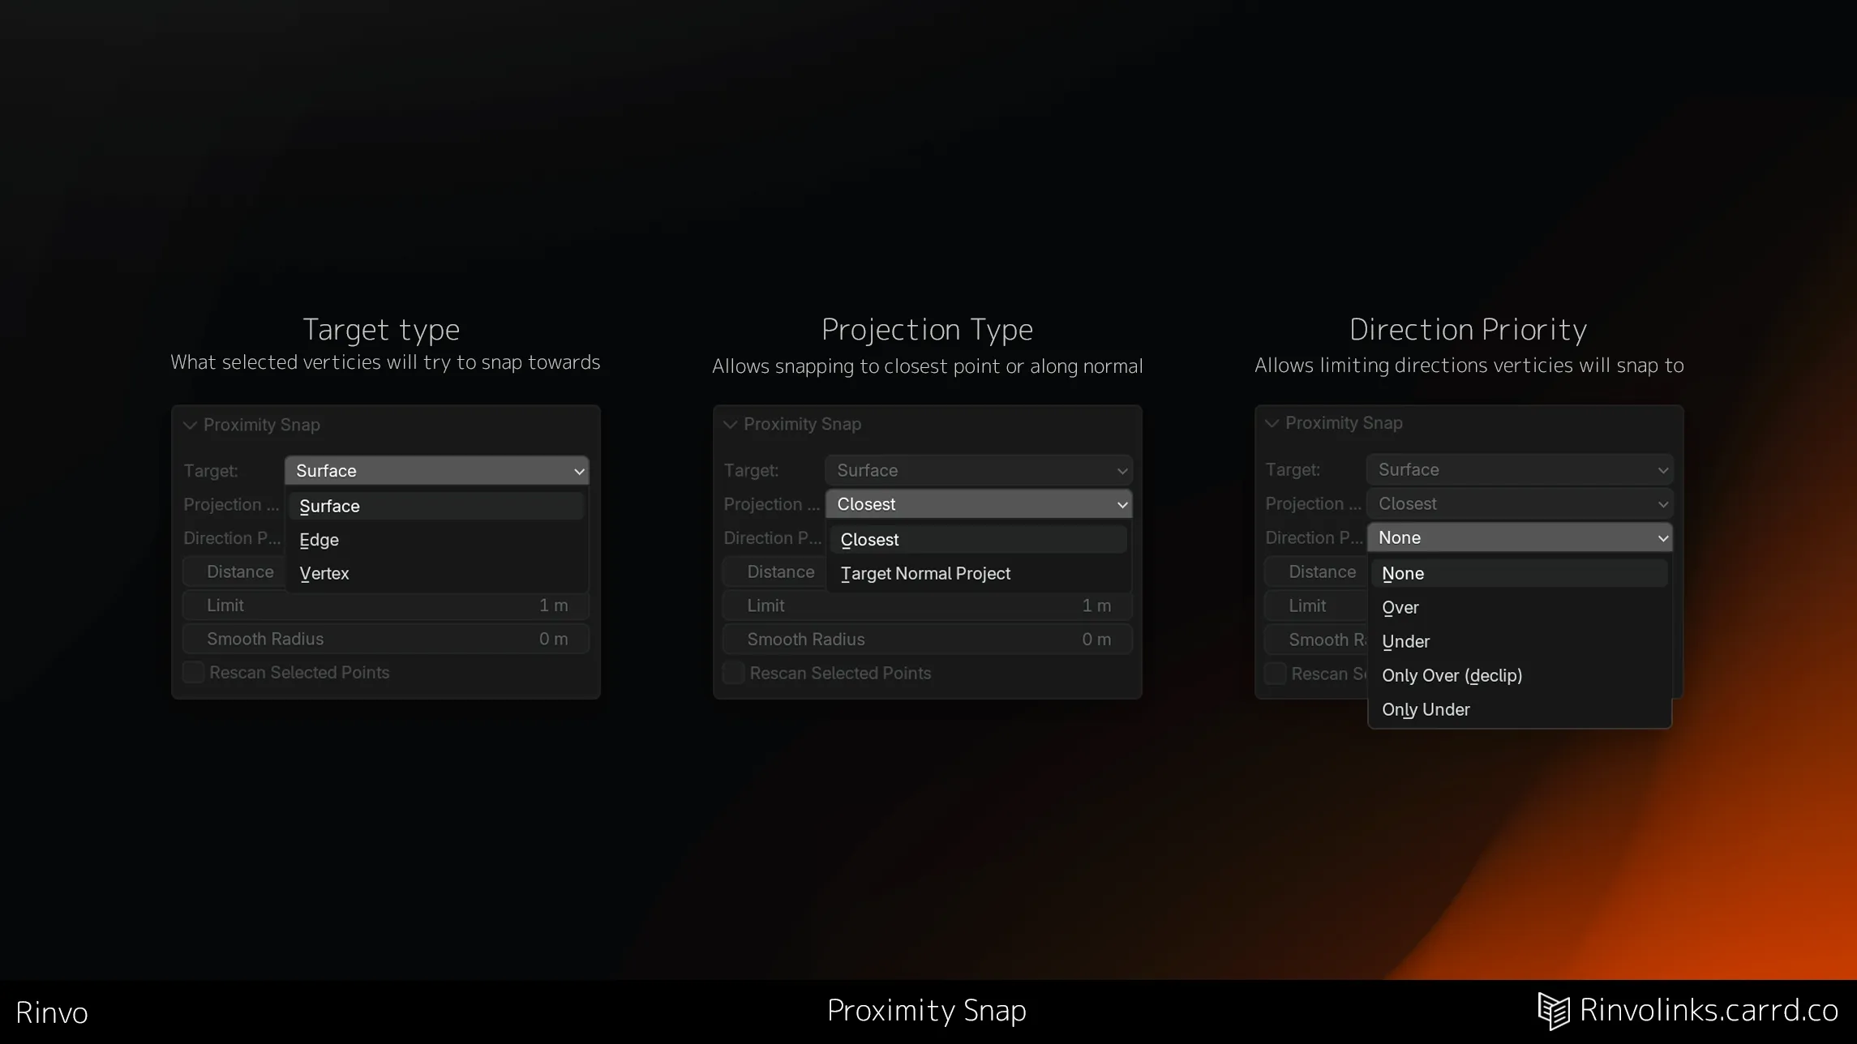Open Projection Closest dropdown in Direction Priority panel

(x=1520, y=503)
